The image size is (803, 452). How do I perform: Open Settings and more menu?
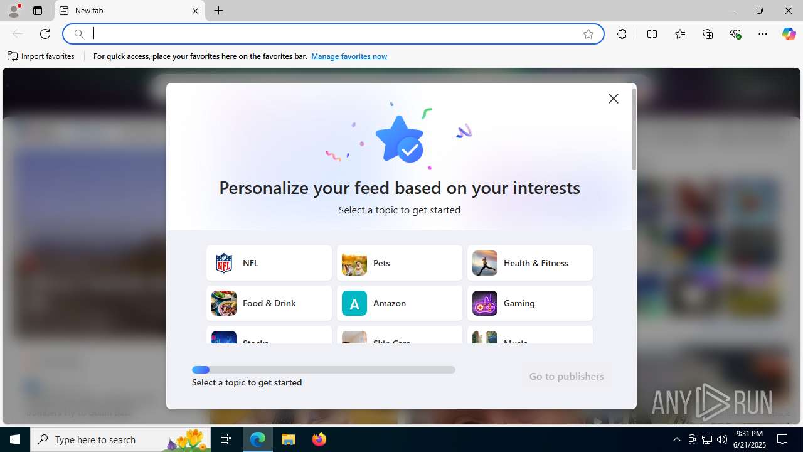[763, 34]
